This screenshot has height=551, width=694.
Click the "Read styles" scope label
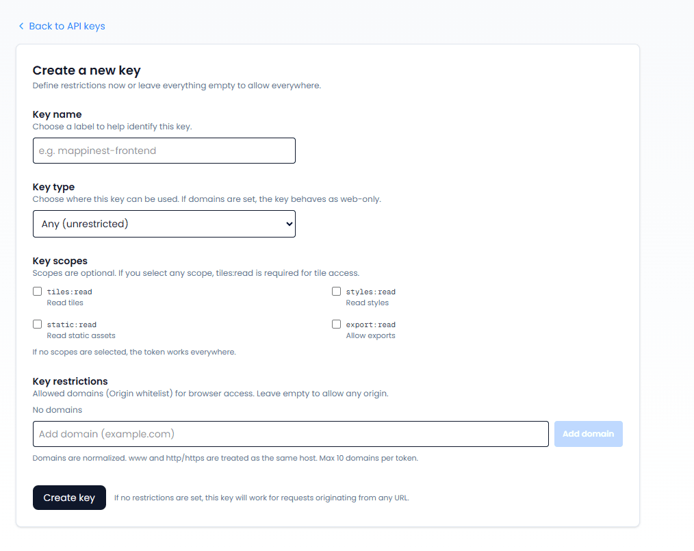click(x=367, y=302)
